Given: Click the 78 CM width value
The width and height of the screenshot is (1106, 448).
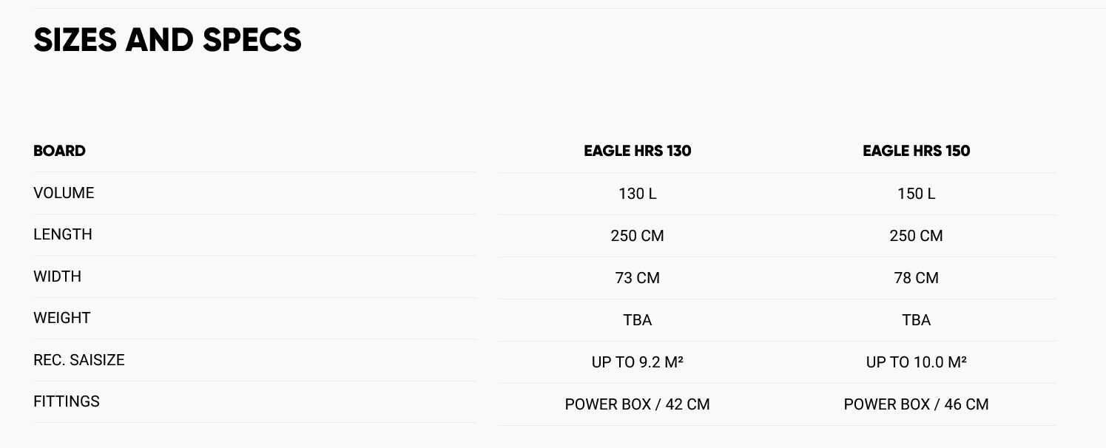Looking at the screenshot, I should coord(916,278).
